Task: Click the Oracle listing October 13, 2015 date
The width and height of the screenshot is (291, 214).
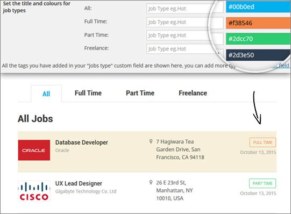Action: pos(258,152)
